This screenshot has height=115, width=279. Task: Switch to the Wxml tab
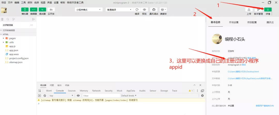49,91
